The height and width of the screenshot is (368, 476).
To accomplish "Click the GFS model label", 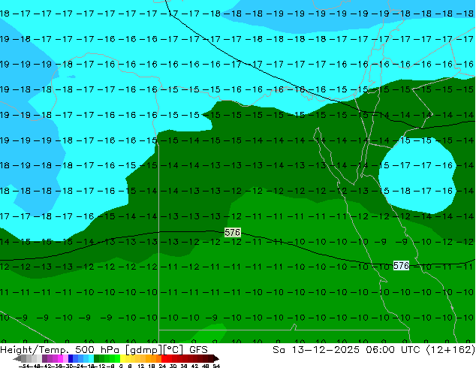I will 198,350.
